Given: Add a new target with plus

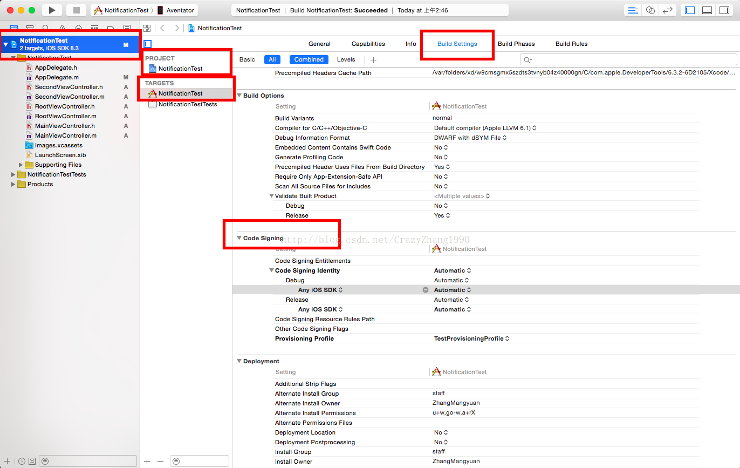Looking at the screenshot, I should tap(147, 461).
